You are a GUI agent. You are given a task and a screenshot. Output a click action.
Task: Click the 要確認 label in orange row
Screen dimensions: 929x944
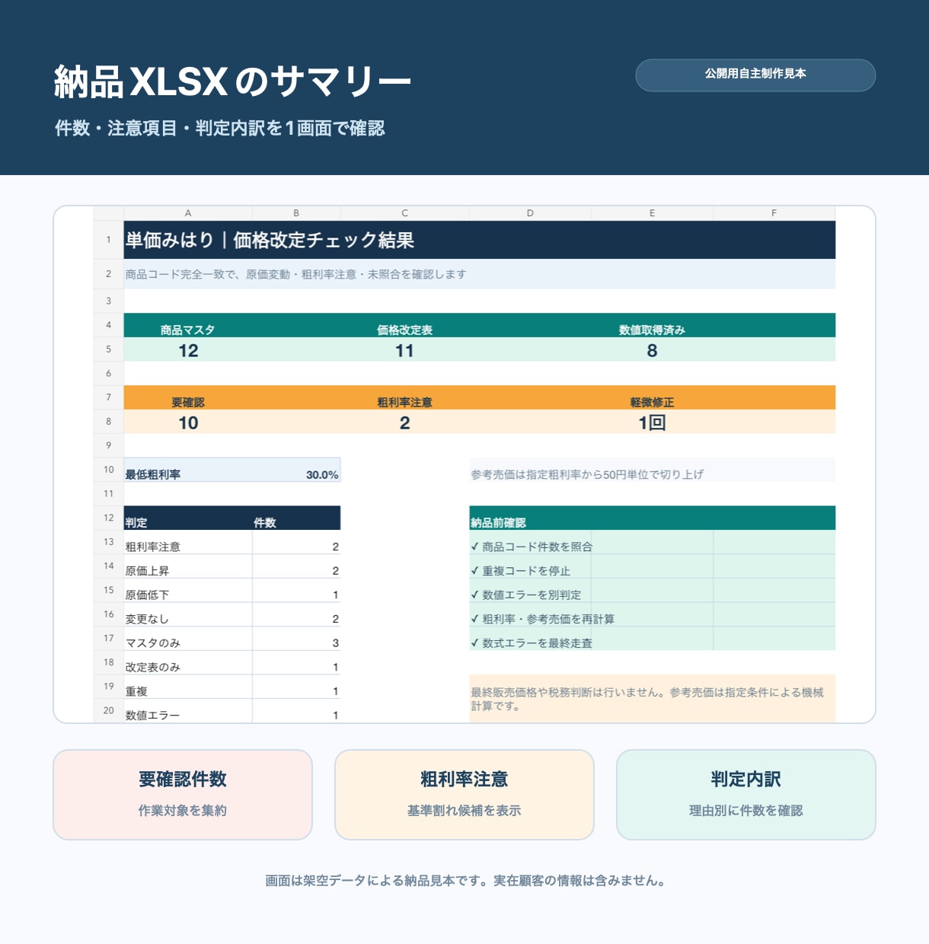click(188, 402)
